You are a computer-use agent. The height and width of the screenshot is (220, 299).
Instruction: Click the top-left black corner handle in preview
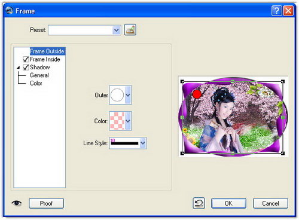coord(182,81)
